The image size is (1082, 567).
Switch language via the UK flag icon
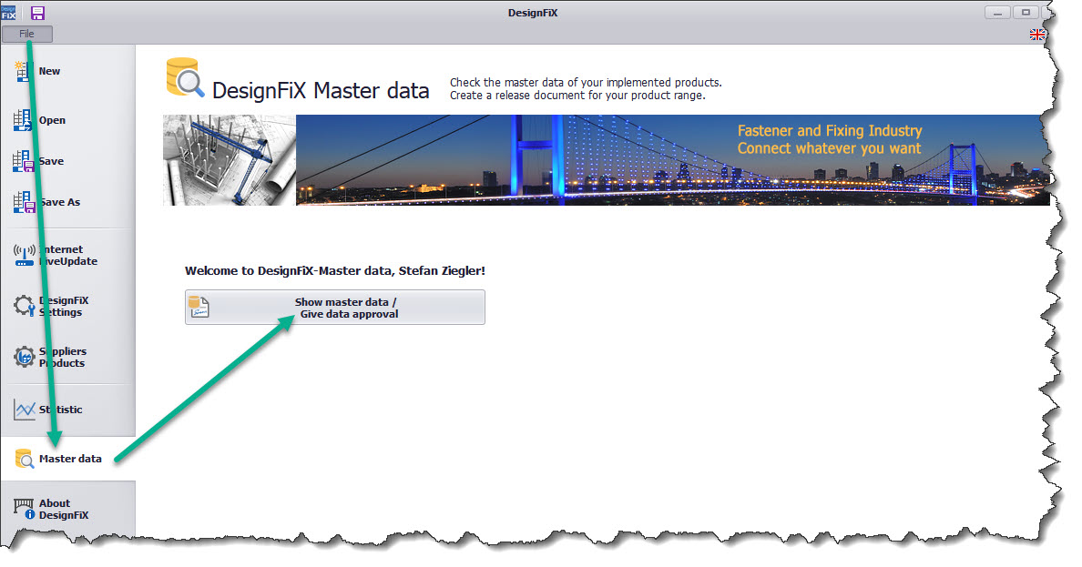pos(1036,35)
